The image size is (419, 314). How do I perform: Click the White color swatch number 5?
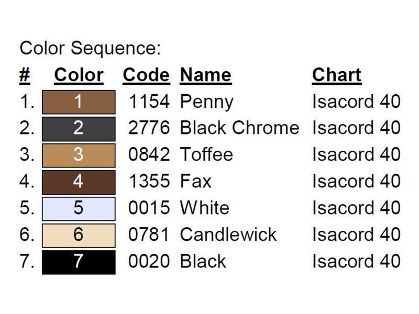tap(79, 209)
